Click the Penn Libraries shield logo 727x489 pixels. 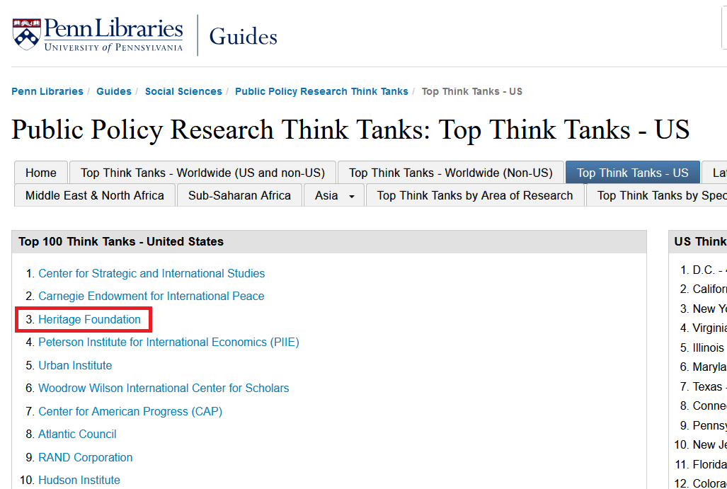point(27,34)
